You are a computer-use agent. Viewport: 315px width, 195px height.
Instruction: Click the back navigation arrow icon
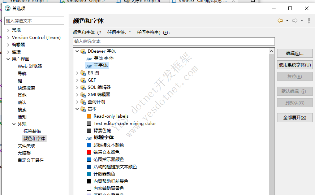pyautogui.click(x=280, y=21)
